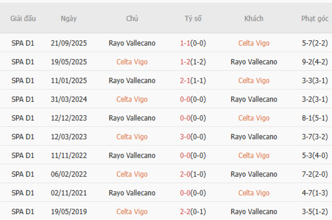
Task: Click the 'Tỷ số' column header
Action: pyautogui.click(x=193, y=18)
